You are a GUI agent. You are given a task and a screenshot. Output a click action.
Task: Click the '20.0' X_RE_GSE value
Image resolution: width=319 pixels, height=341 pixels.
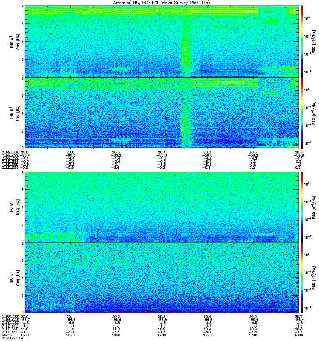click(25, 317)
